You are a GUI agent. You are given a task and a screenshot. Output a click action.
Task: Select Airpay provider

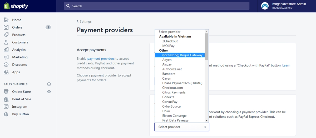point(180,64)
